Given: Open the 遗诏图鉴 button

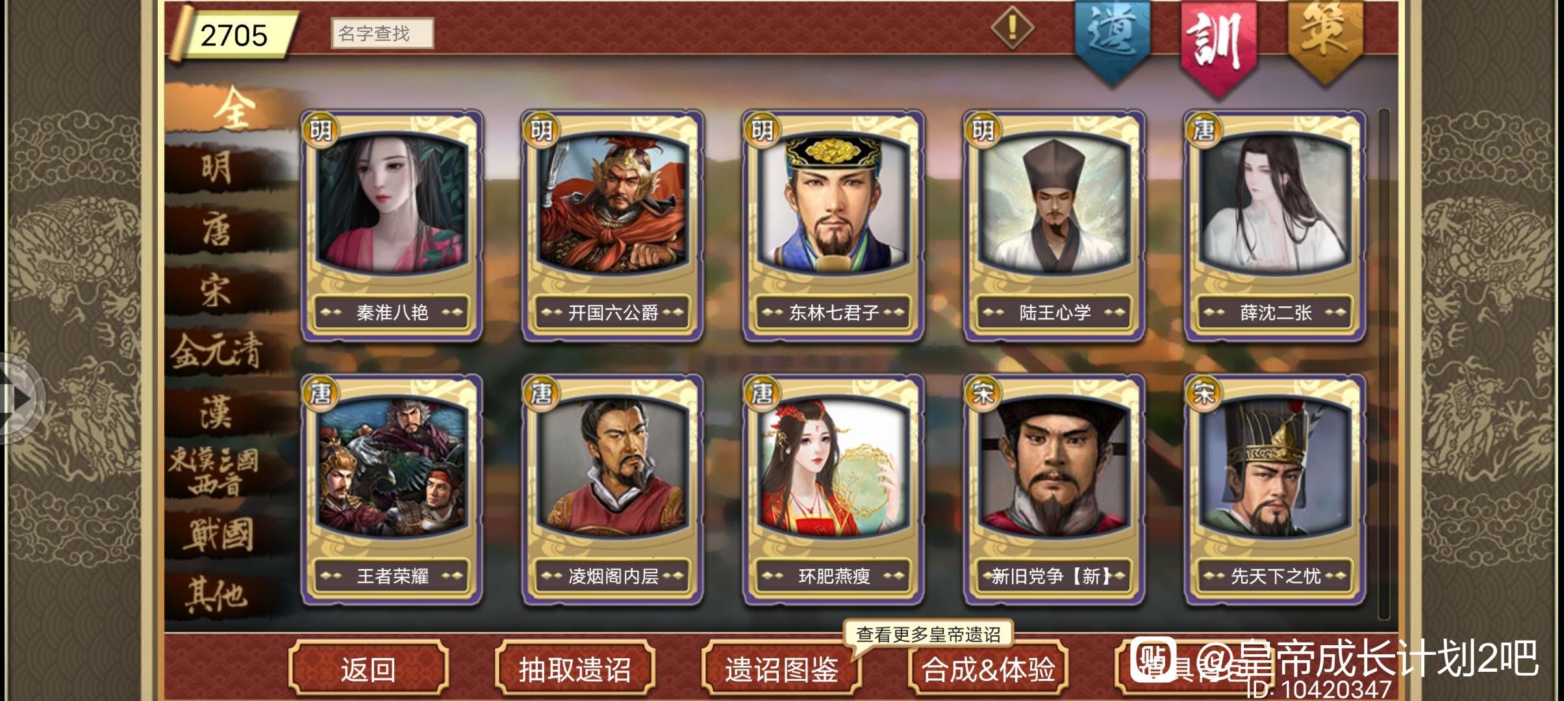Looking at the screenshot, I should coord(781,669).
